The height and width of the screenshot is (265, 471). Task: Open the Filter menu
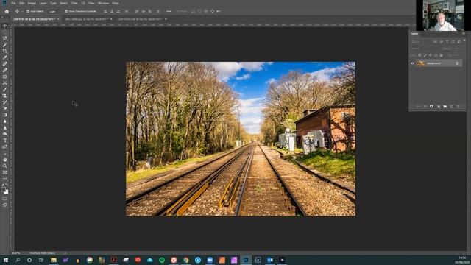[74, 3]
